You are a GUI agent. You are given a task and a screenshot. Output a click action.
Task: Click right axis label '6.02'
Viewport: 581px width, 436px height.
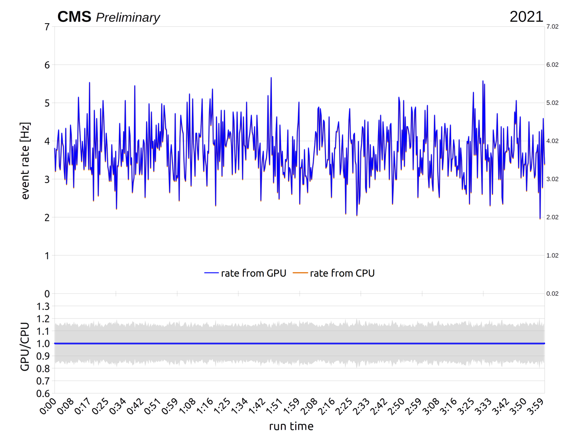[x=552, y=64]
